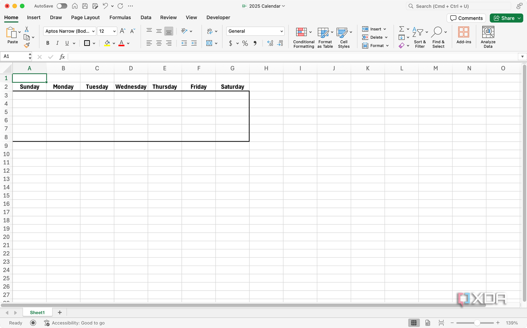Click the Undo arrow

coord(105,6)
